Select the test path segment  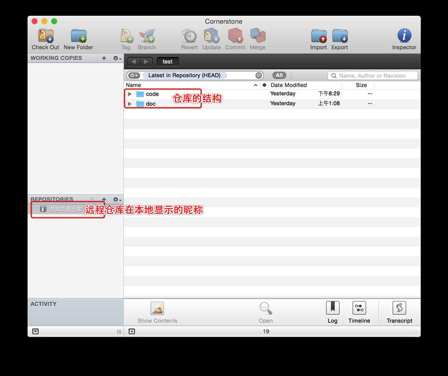click(x=168, y=61)
